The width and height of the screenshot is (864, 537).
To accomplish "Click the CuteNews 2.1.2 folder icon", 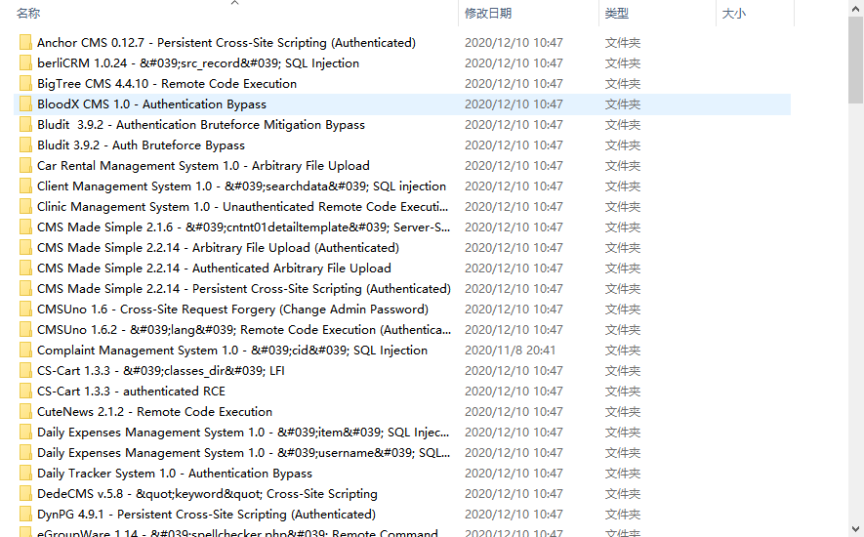I will 25,411.
